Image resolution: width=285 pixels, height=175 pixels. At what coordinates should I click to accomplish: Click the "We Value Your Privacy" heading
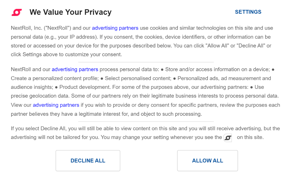click(70, 12)
